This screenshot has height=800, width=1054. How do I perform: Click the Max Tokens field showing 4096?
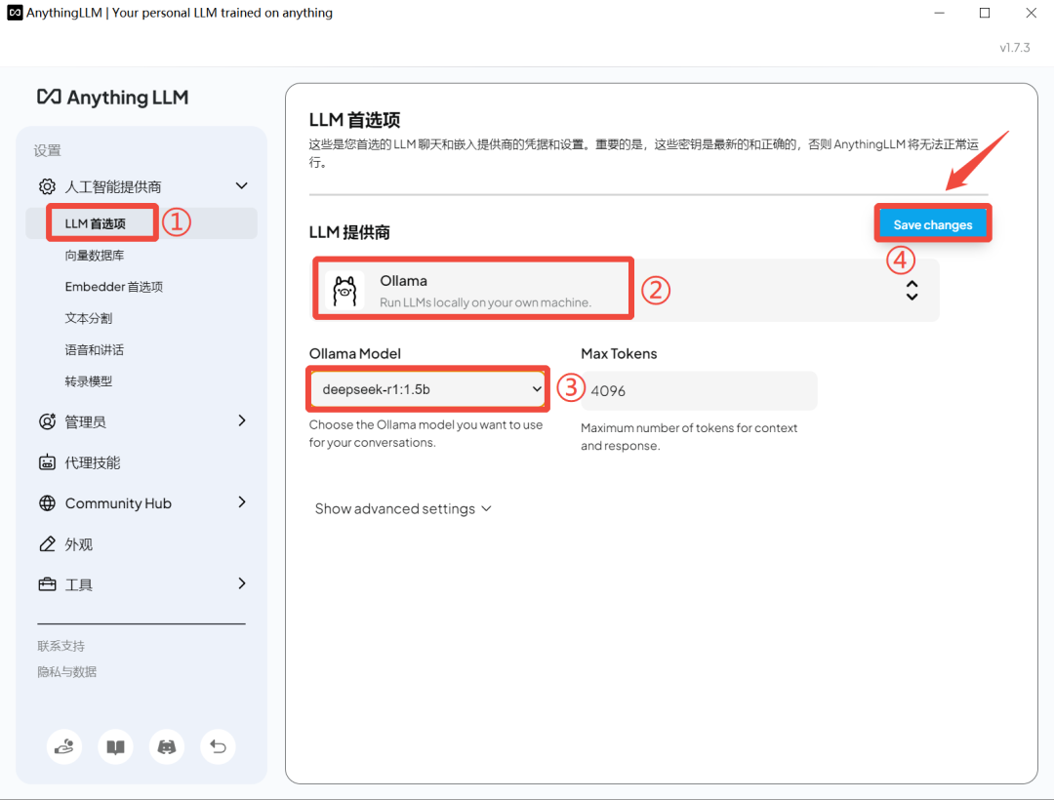pos(699,391)
